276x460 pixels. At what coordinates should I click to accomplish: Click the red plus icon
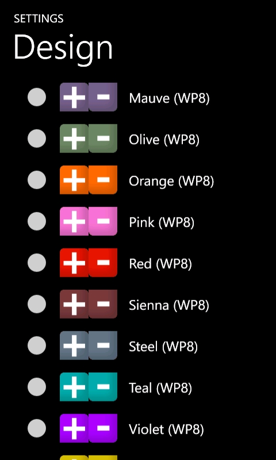(x=74, y=263)
